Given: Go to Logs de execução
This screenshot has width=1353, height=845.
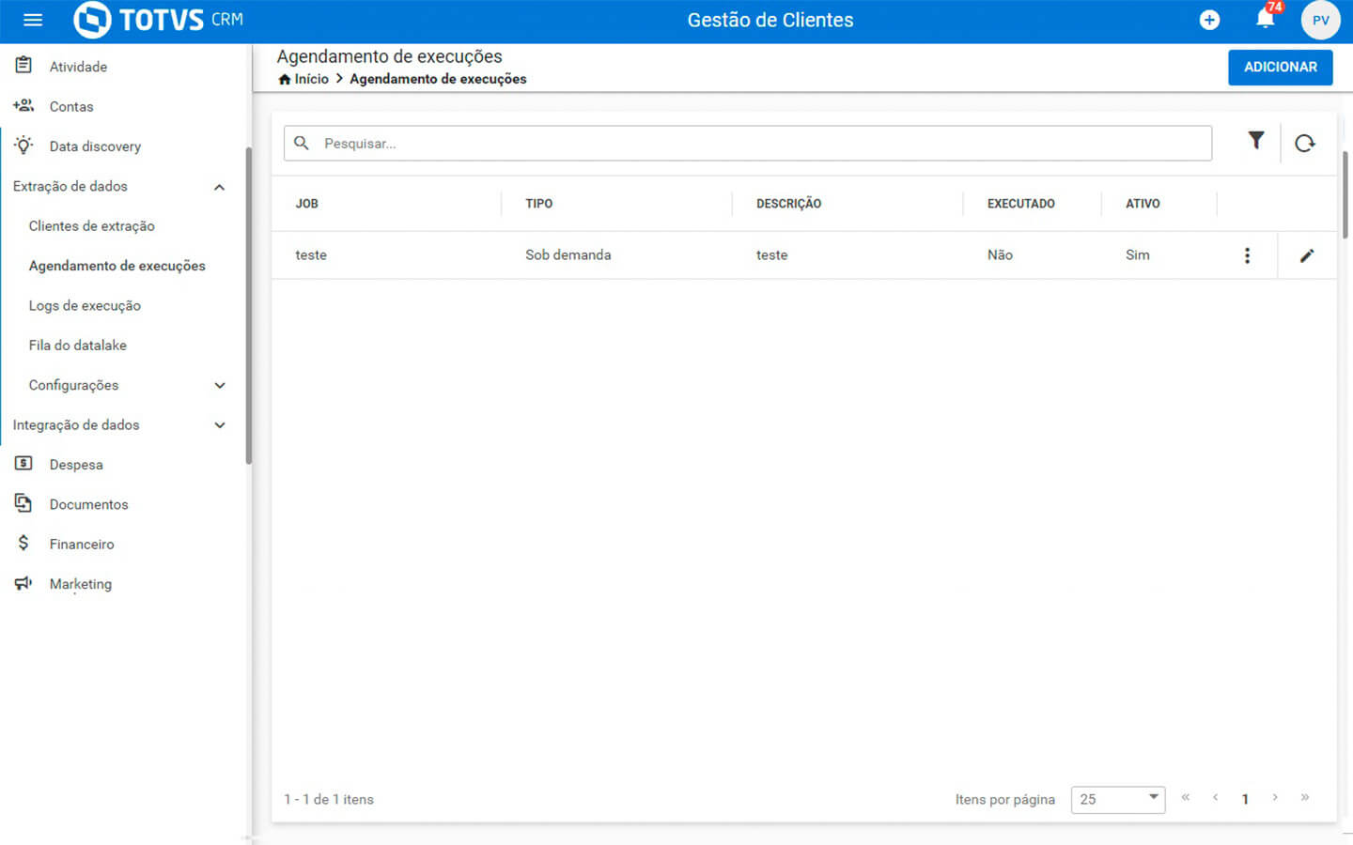Looking at the screenshot, I should [x=85, y=306].
